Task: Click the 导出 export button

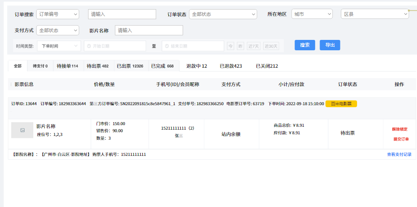Action: pyautogui.click(x=330, y=45)
